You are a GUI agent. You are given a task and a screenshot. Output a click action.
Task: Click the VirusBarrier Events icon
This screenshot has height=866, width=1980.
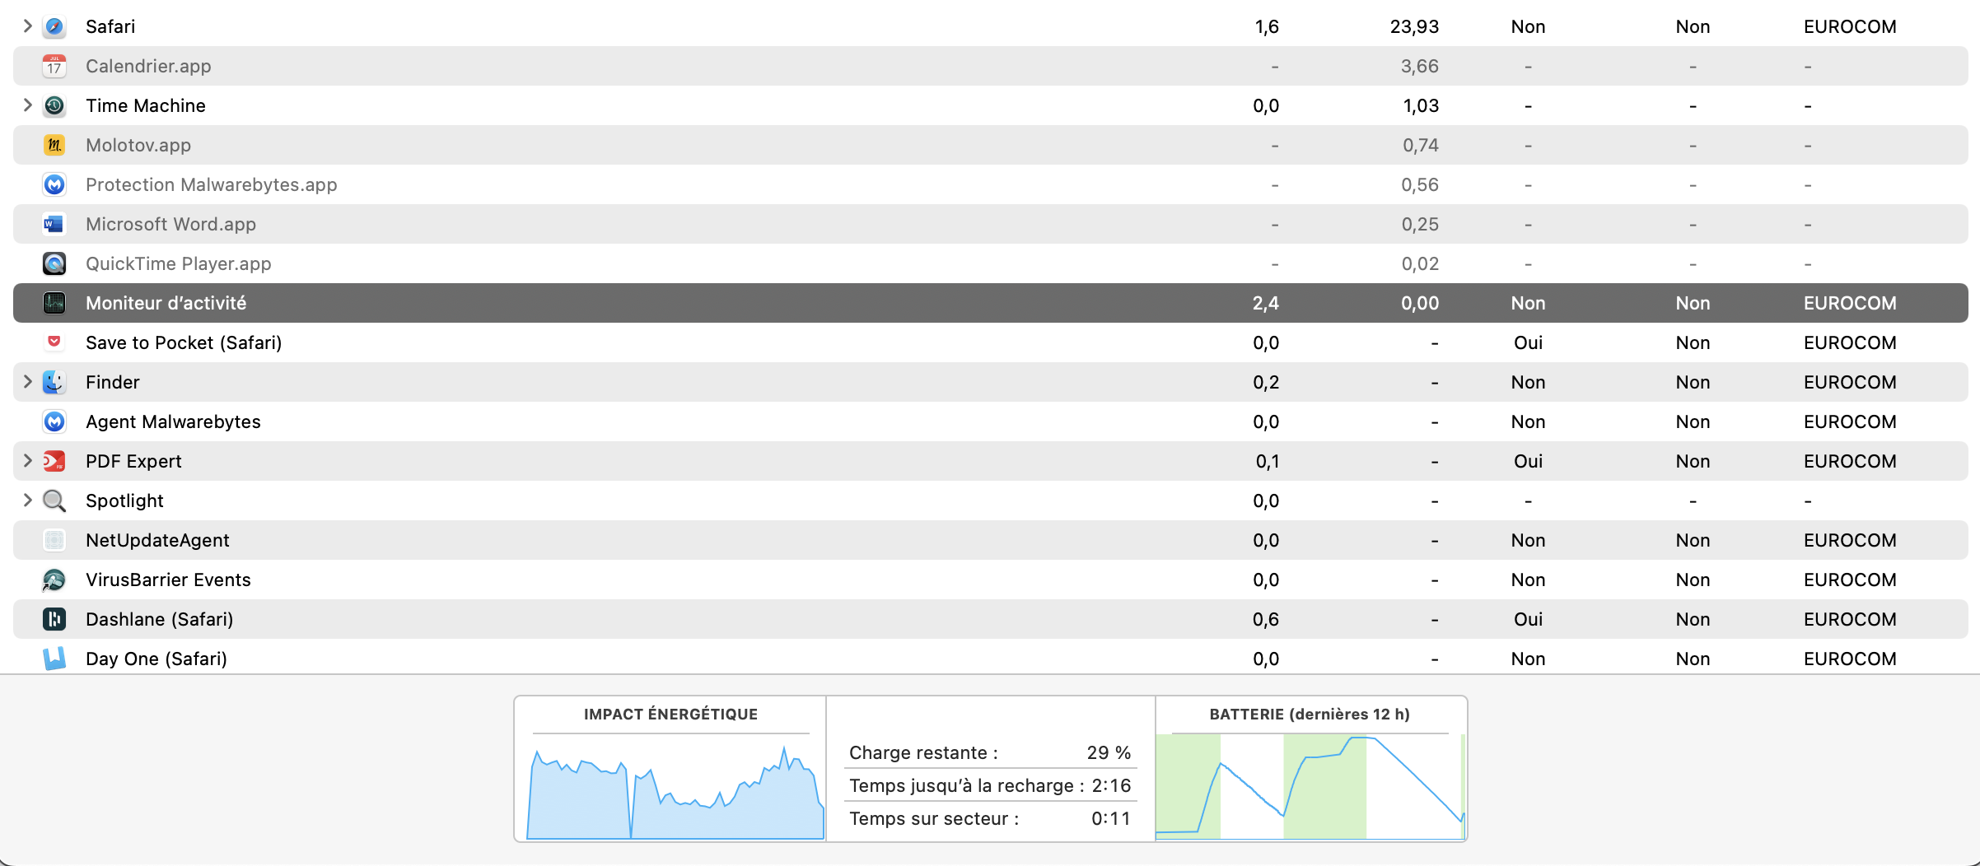pos(54,580)
